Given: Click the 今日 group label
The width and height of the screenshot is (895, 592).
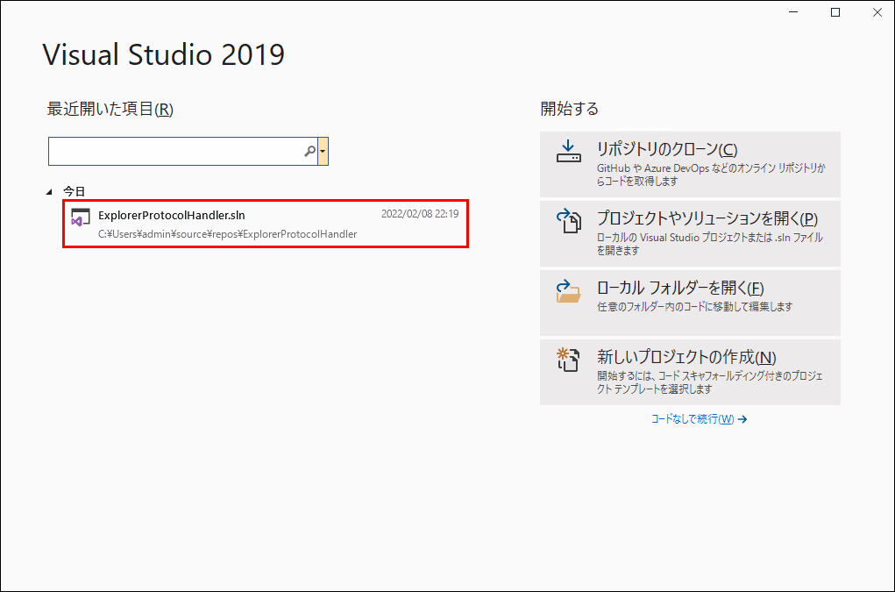Looking at the screenshot, I should tap(74, 192).
